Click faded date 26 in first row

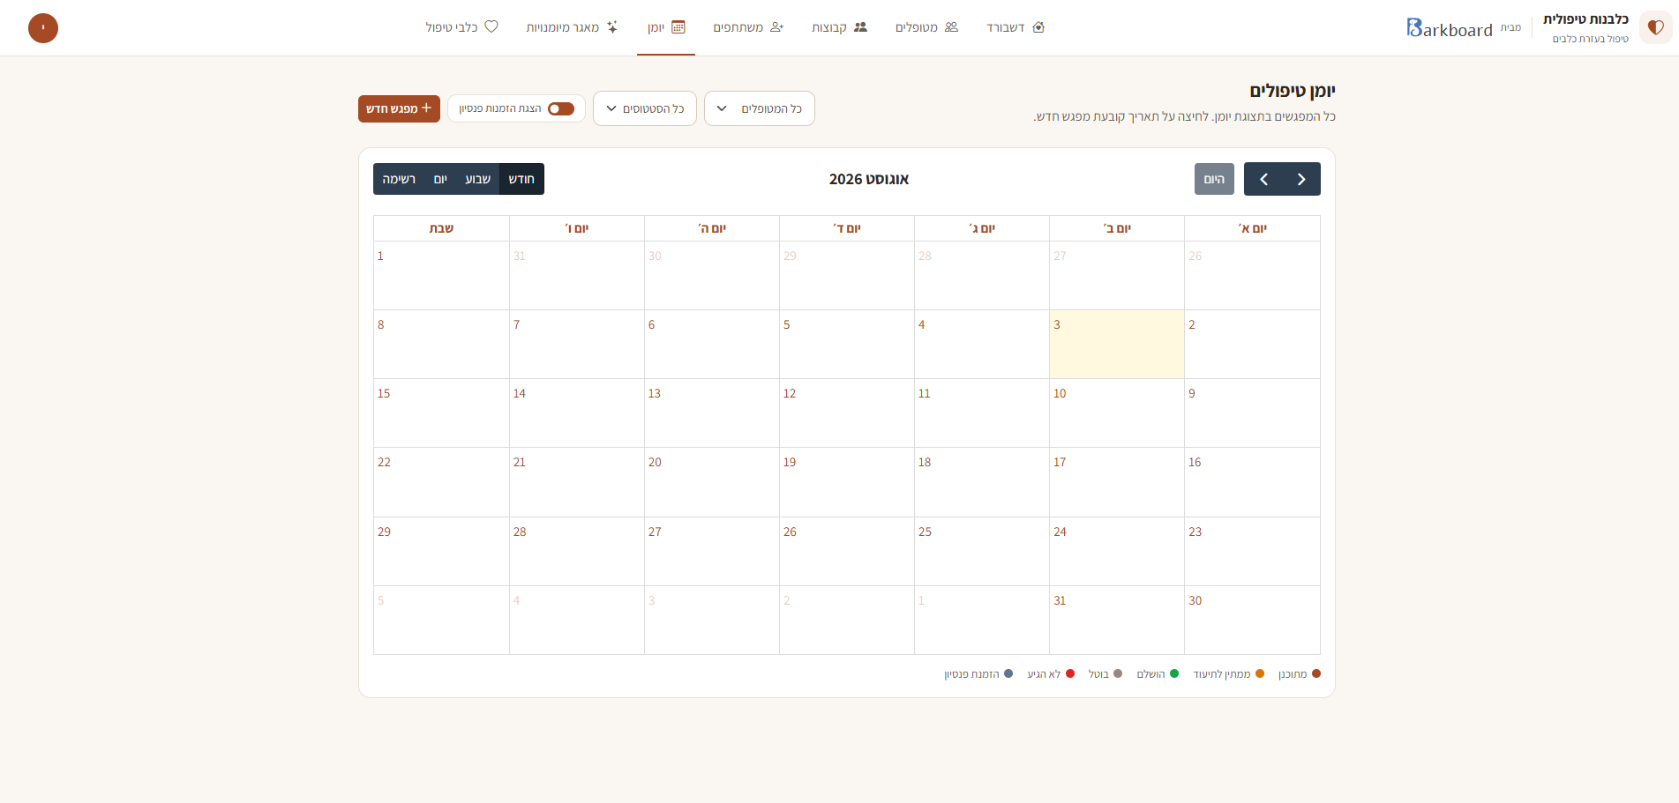coord(1195,256)
